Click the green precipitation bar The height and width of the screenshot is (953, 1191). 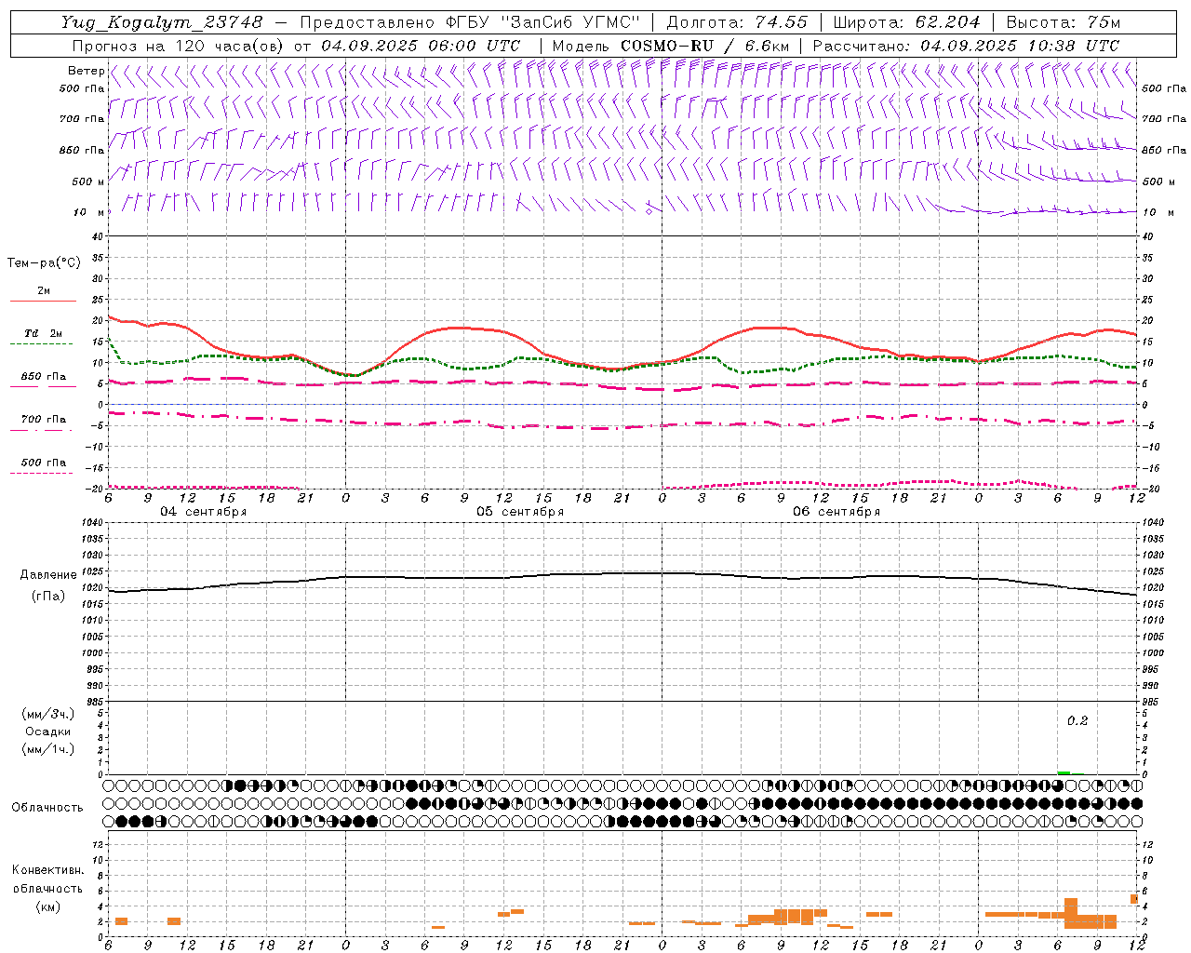1064,772
